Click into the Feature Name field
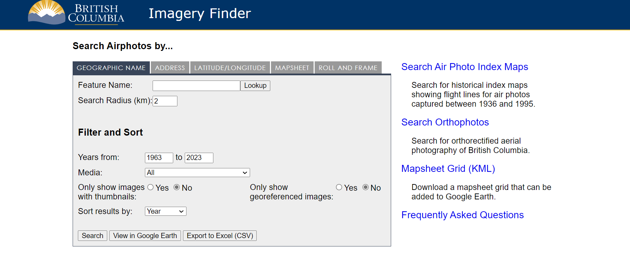Viewport: 630px width, 259px height. point(196,86)
